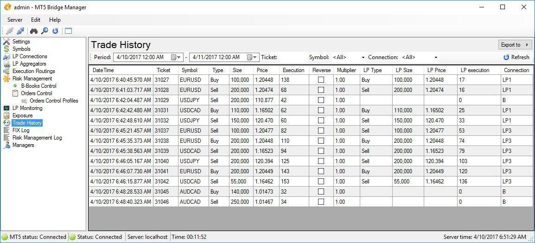This screenshot has width=535, height=243.
Task: Open Settings from the sidebar
Action: 21,42
